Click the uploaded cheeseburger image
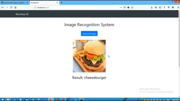Screen dimensions: 180x101 tap(89, 56)
